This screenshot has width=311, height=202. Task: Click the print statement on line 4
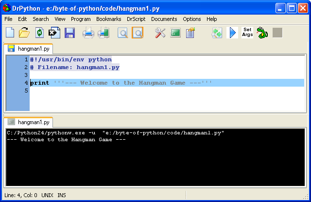[x=121, y=83]
